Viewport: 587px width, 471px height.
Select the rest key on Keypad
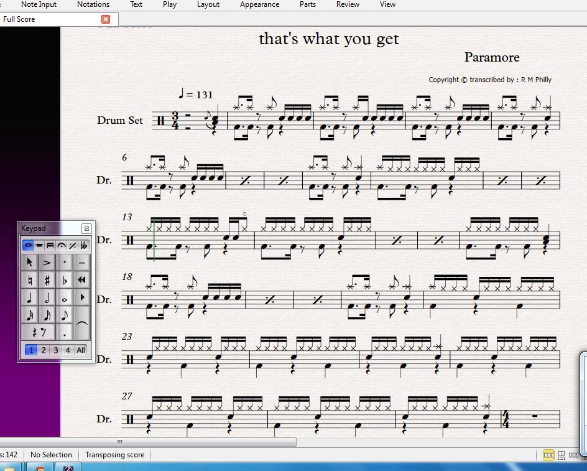point(39,332)
